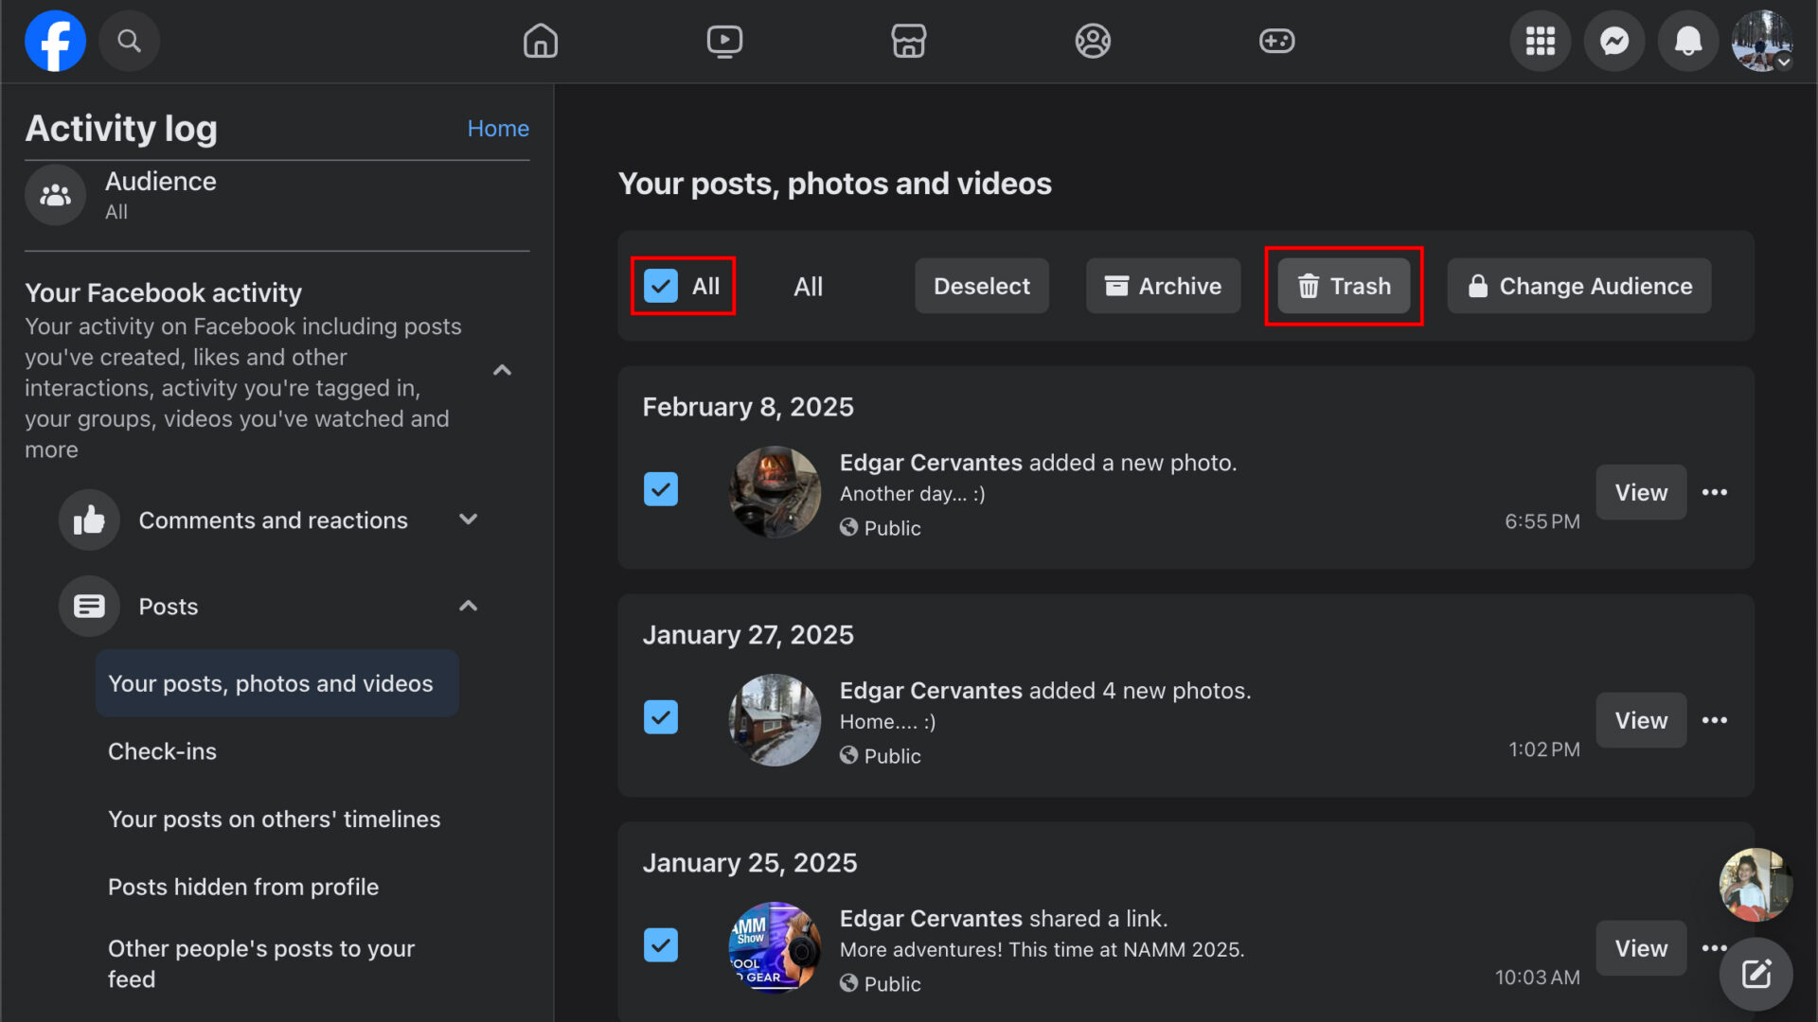Screen dimensions: 1818x1022
Task: Uncheck the January 27 photos post
Action: [x=661, y=717]
